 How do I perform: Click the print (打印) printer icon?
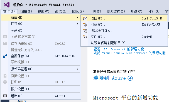[5, 82]
